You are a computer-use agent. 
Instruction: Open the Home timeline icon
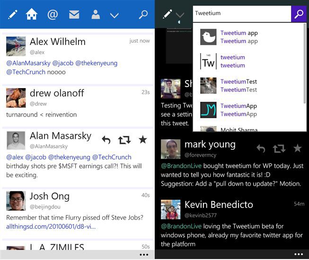(x=32, y=14)
